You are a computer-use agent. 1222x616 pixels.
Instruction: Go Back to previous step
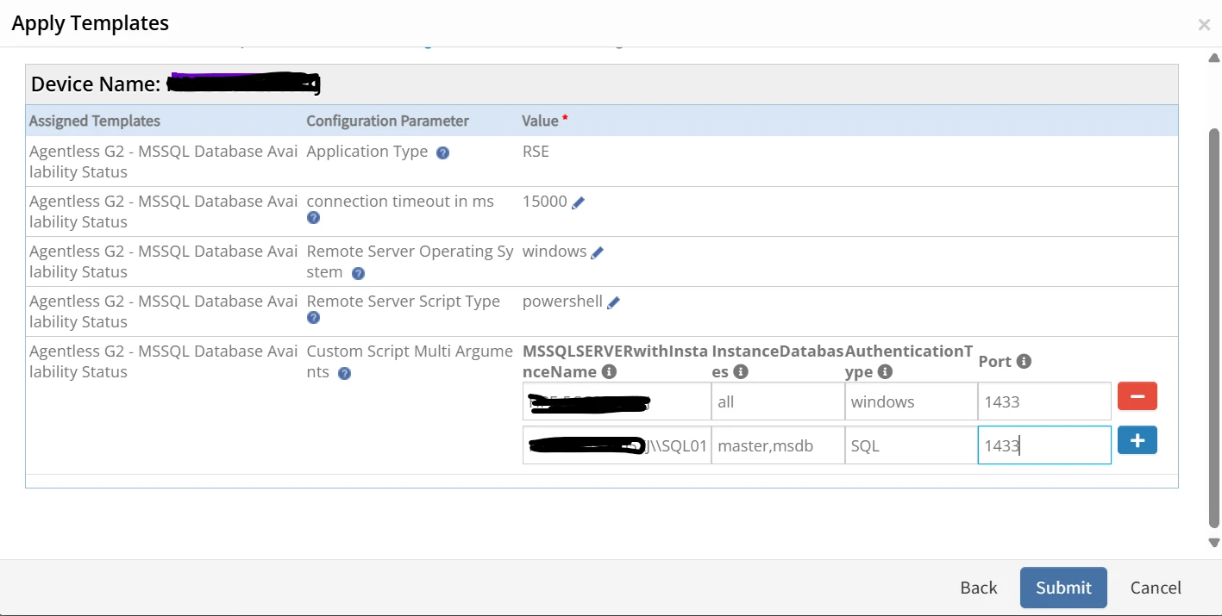[x=979, y=588]
